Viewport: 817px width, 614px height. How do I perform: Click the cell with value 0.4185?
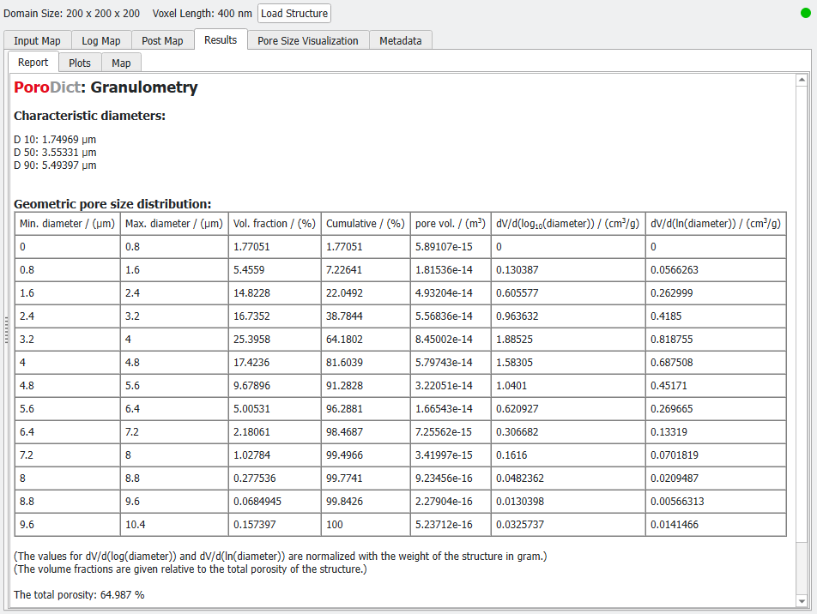716,316
